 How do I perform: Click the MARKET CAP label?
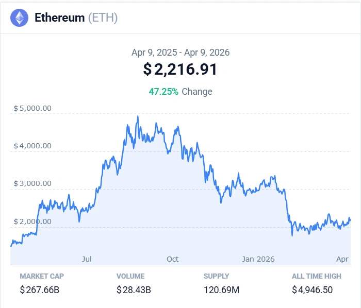pos(42,276)
